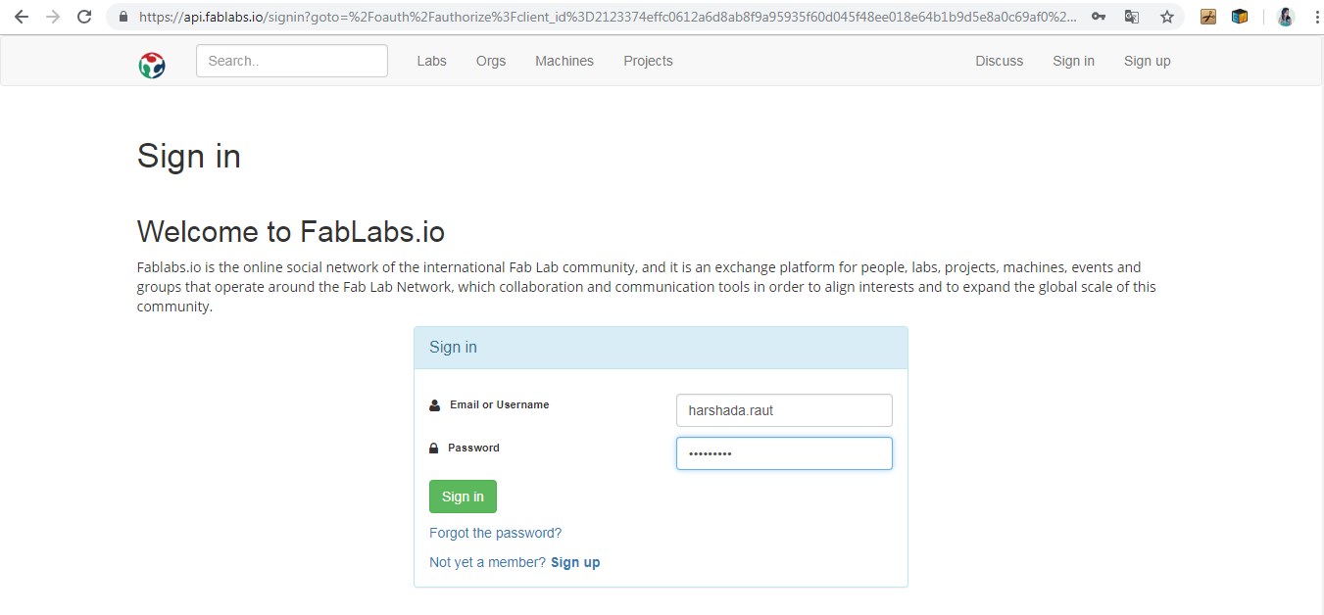
Task: Click the translate page icon
Action: (1132, 17)
